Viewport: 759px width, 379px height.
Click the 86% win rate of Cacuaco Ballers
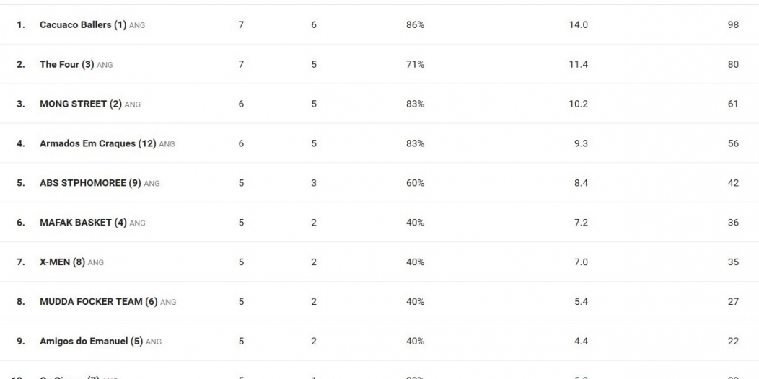415,24
